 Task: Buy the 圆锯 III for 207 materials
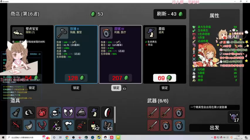[x=120, y=78]
